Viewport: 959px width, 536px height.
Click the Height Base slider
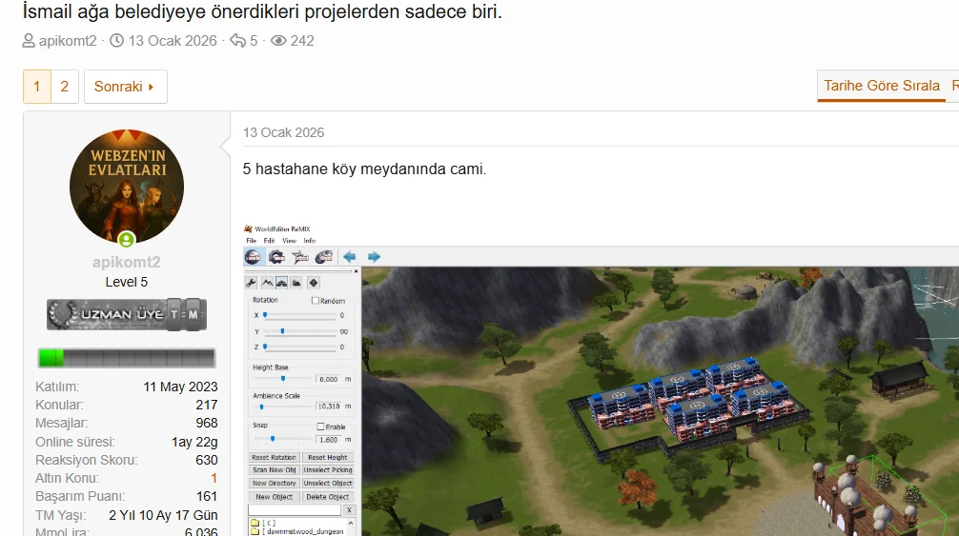283,379
